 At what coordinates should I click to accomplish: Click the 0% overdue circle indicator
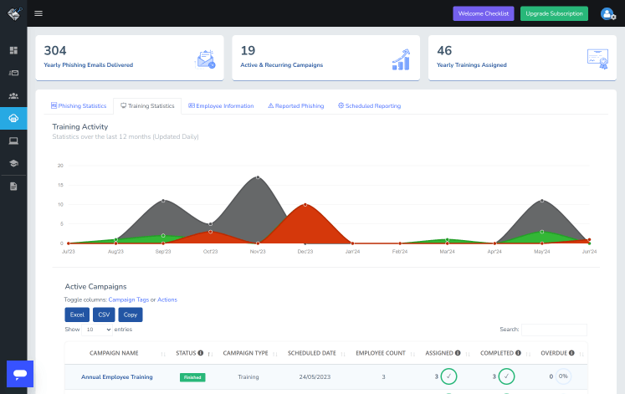point(563,376)
